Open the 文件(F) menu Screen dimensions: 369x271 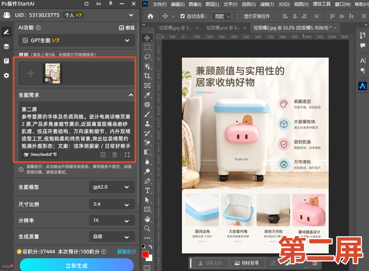[x=160, y=4]
